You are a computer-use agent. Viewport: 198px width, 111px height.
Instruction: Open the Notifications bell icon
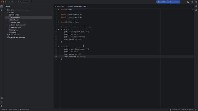tap(196, 6)
